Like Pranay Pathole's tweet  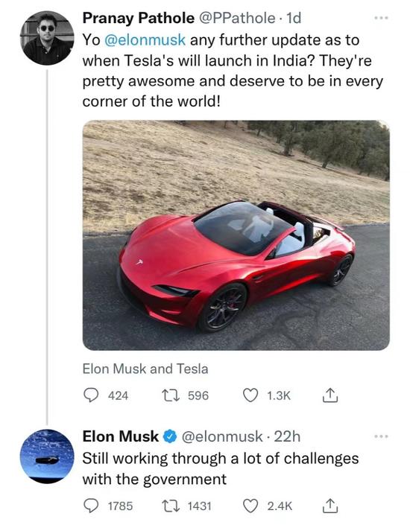(250, 395)
